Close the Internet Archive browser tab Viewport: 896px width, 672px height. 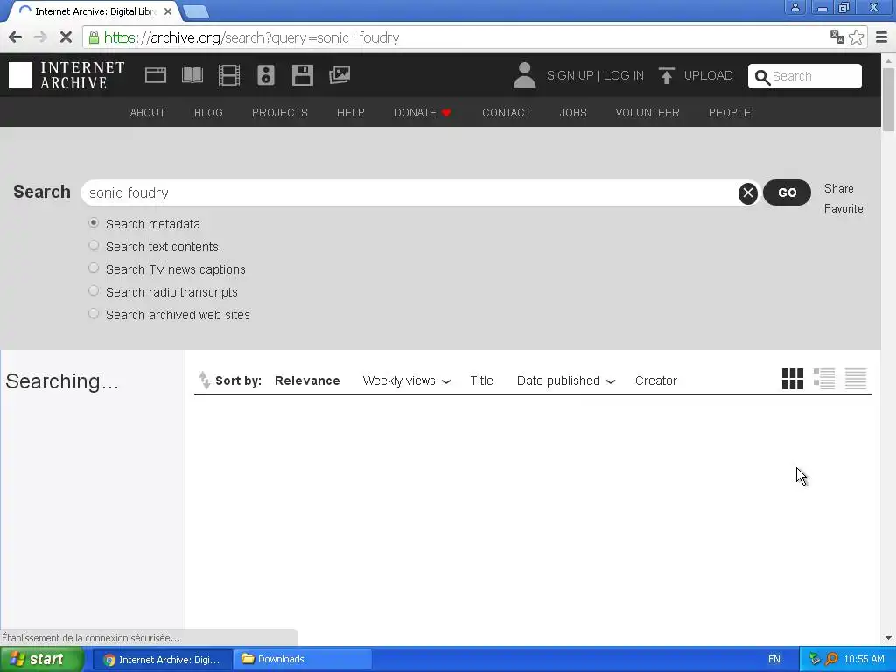click(168, 10)
